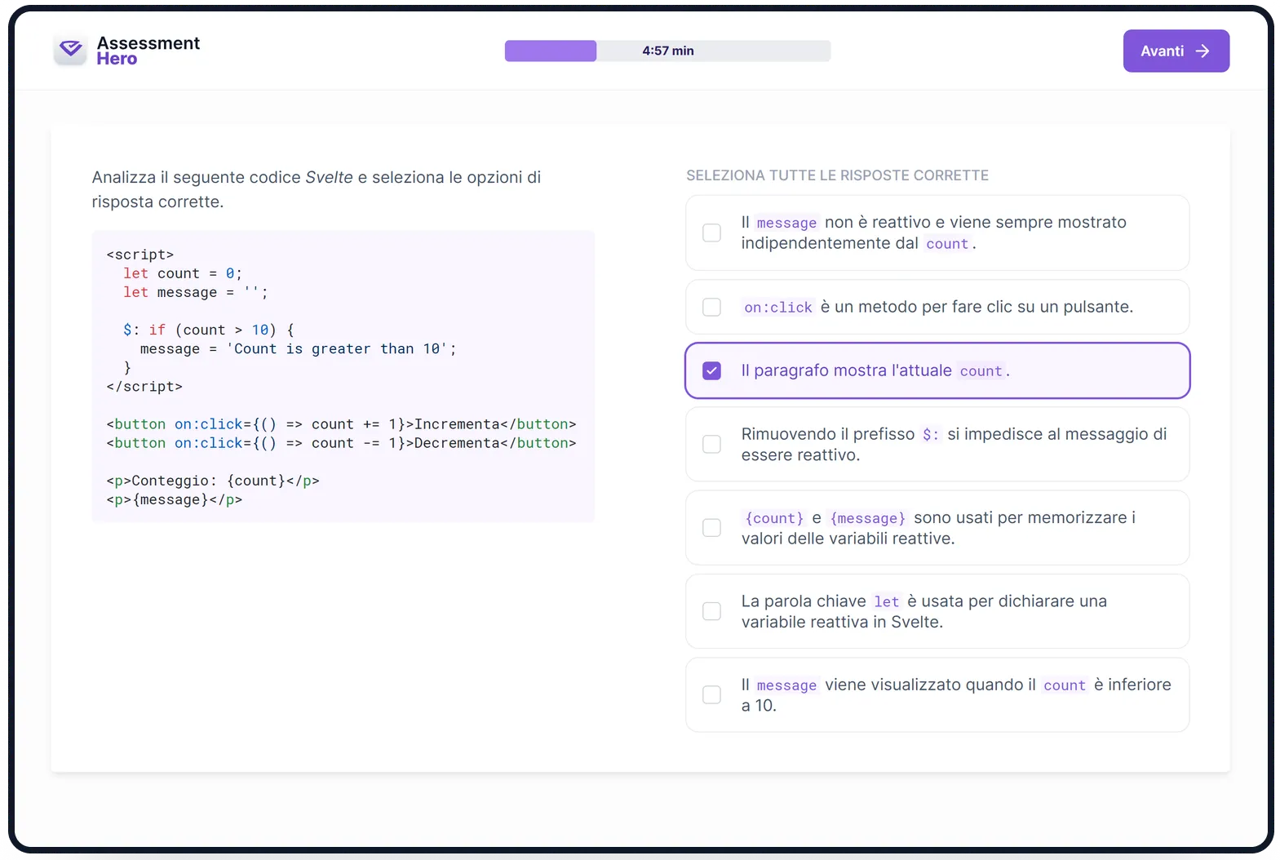This screenshot has width=1280, height=860.
Task: Click the '4:57 min' timer text
Action: pos(668,51)
